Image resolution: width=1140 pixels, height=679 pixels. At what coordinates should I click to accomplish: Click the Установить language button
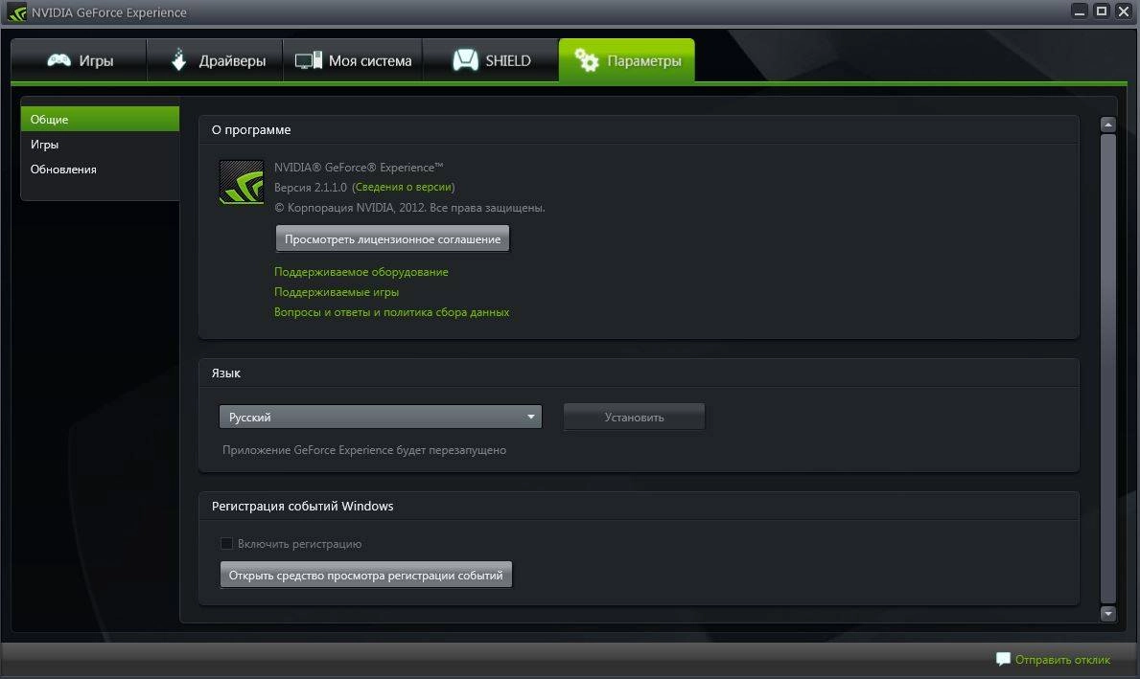coord(634,417)
